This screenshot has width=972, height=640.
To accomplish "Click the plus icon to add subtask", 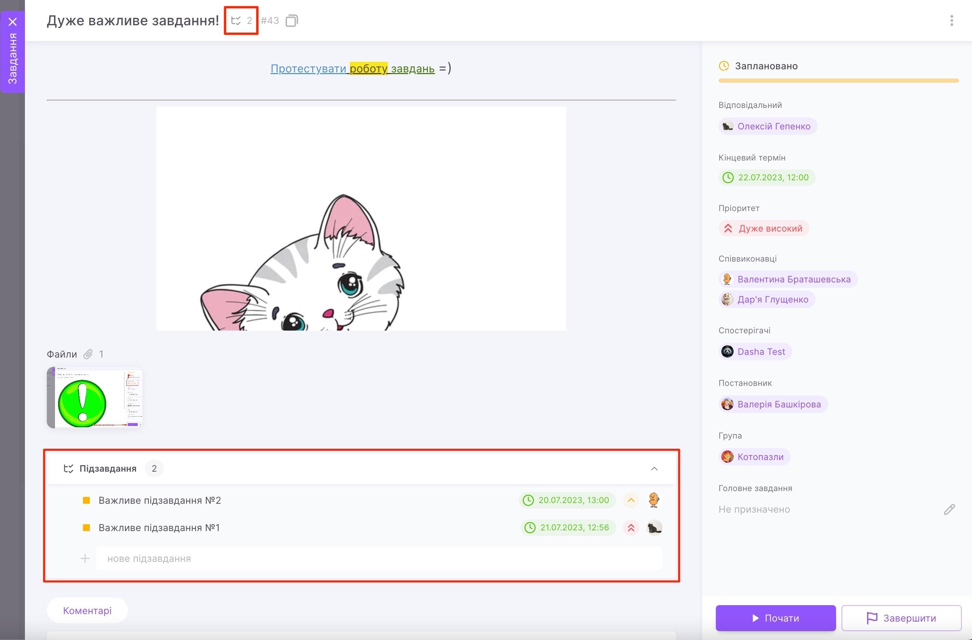I will pyautogui.click(x=85, y=558).
